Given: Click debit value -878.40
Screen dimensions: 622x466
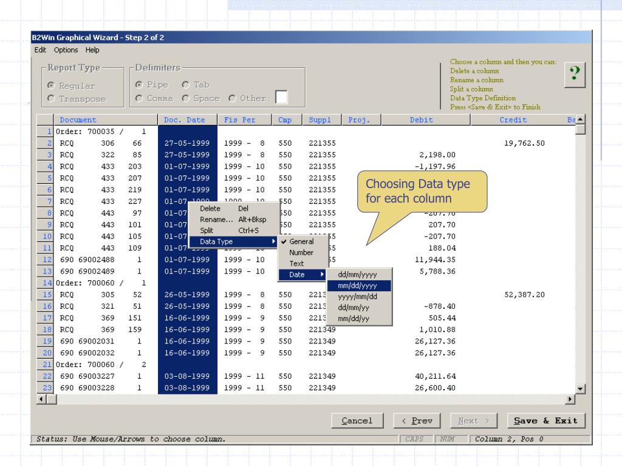Looking at the screenshot, I should pyautogui.click(x=440, y=306).
